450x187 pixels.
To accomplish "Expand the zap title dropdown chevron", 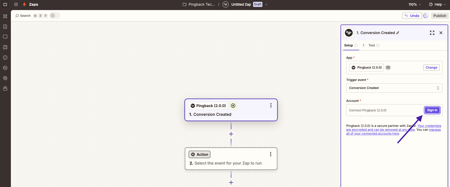I will [x=266, y=4].
